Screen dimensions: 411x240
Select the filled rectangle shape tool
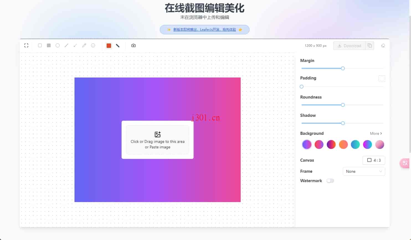pyautogui.click(x=49, y=45)
